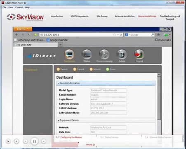This screenshot has height=149, width=186.
Task: Click the rewind arrow player button
Action: coord(16,141)
